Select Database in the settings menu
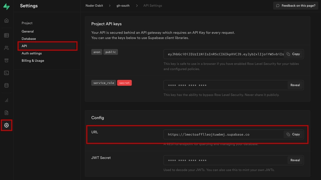Image resolution: width=321 pixels, height=180 pixels. pyautogui.click(x=28, y=38)
